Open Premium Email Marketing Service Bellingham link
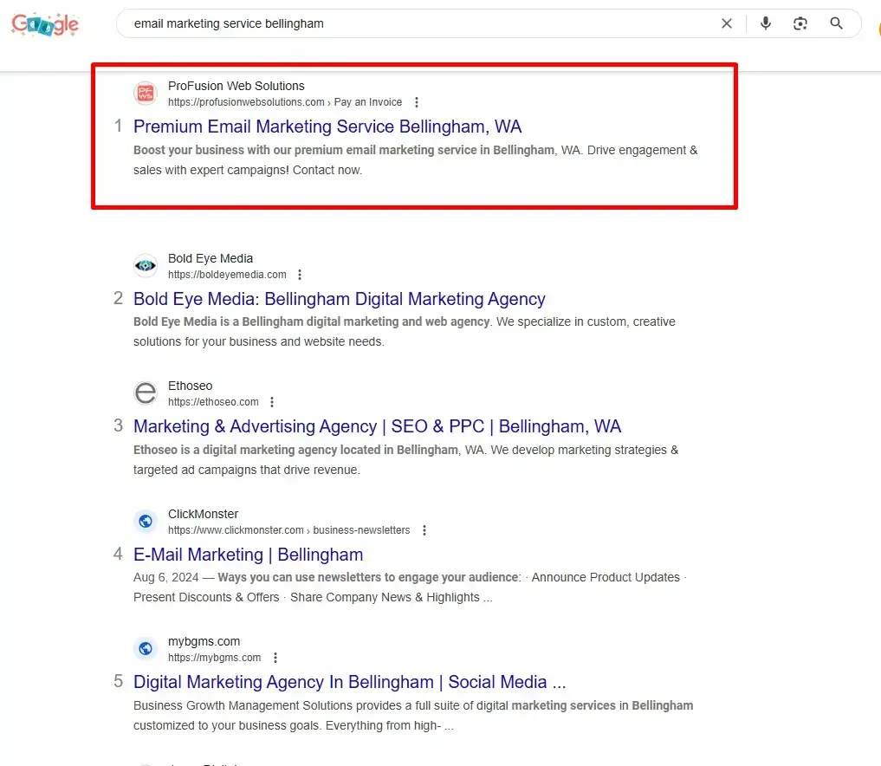The image size is (881, 766). click(x=327, y=127)
